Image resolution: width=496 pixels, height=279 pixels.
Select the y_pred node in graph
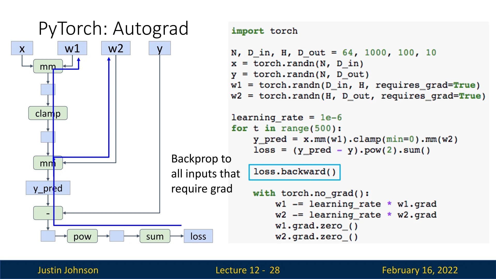[48, 188]
